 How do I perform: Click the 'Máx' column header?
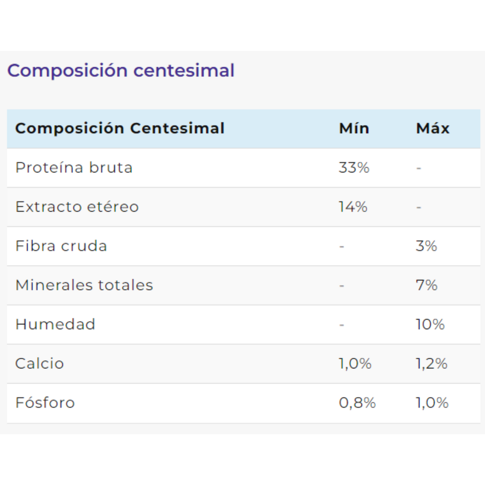point(433,128)
